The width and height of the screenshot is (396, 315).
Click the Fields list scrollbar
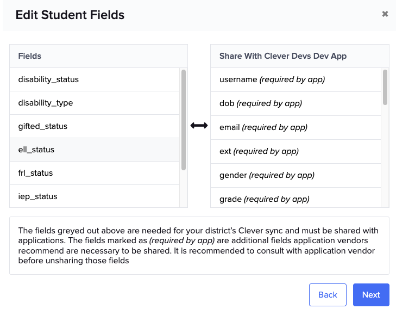[x=184, y=120]
